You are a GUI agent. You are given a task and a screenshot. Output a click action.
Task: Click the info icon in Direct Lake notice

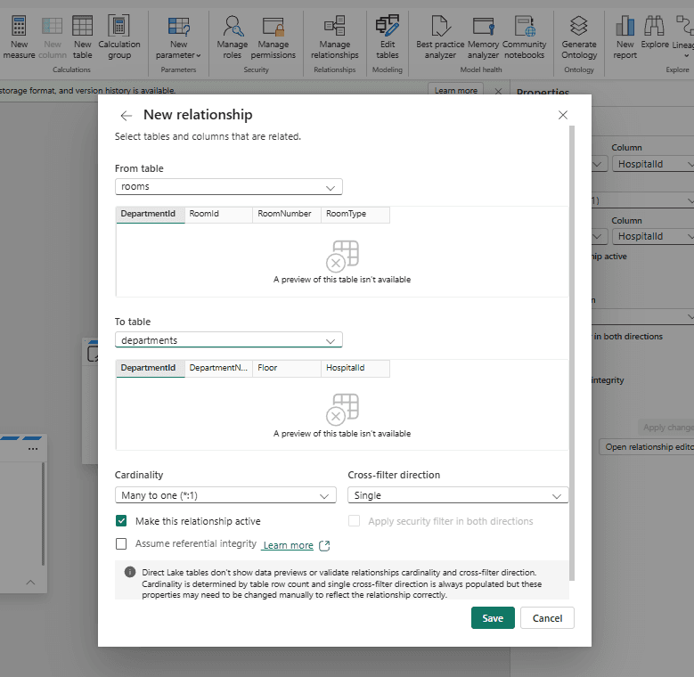click(x=130, y=572)
